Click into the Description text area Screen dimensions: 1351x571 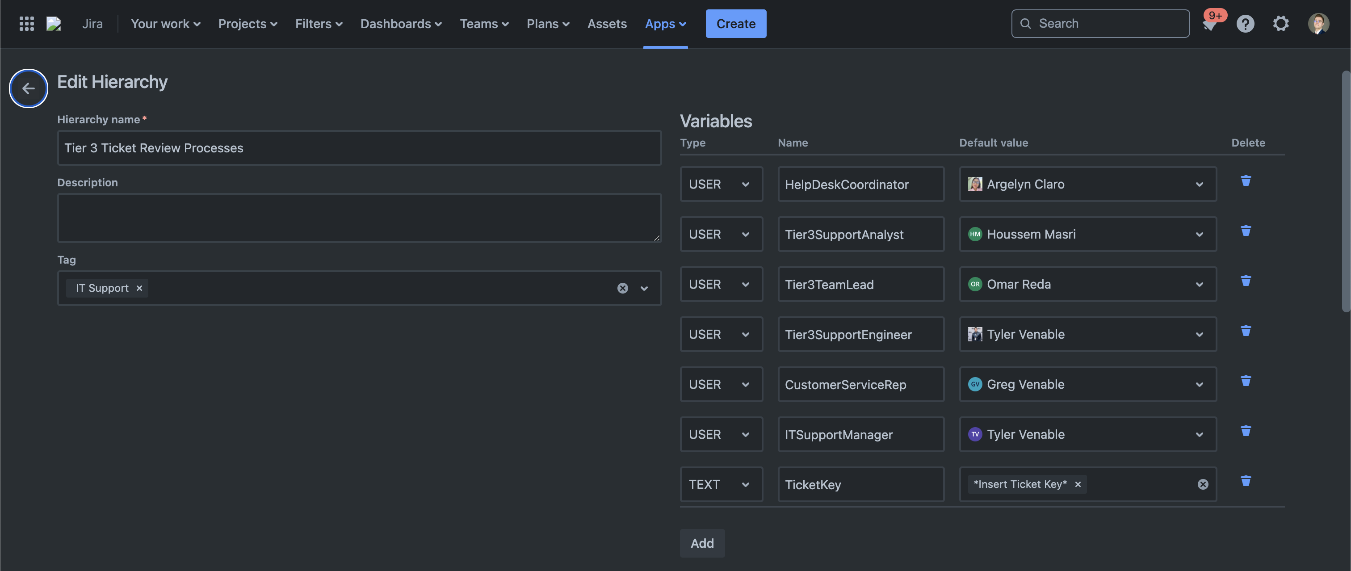(x=359, y=218)
